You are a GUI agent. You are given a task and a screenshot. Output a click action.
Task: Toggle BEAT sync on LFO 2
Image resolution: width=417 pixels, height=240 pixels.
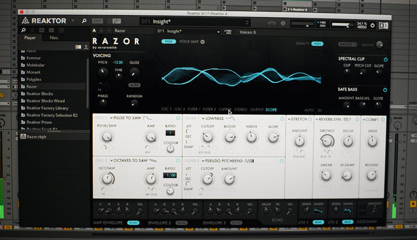click(x=347, y=222)
